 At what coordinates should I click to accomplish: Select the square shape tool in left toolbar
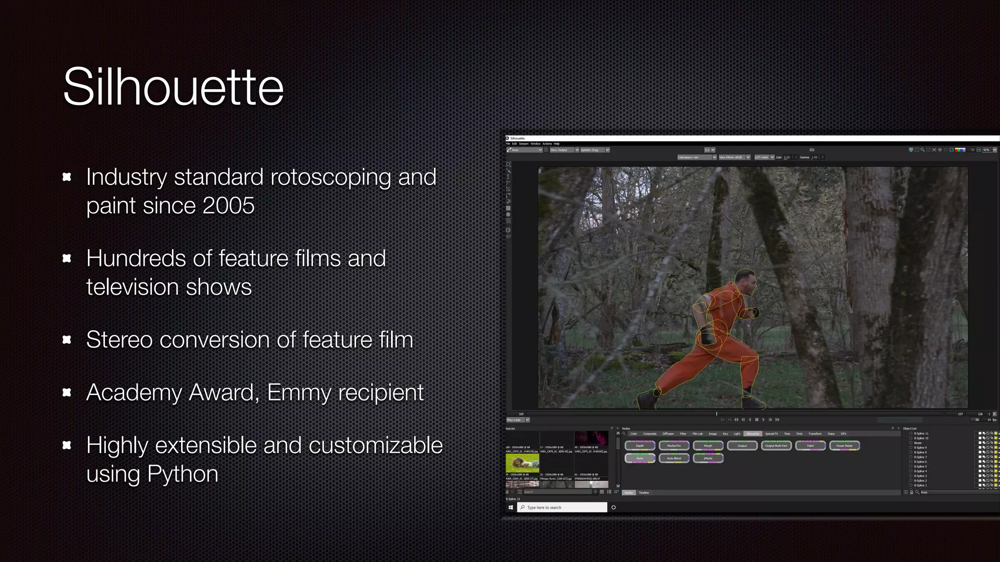pyautogui.click(x=508, y=208)
